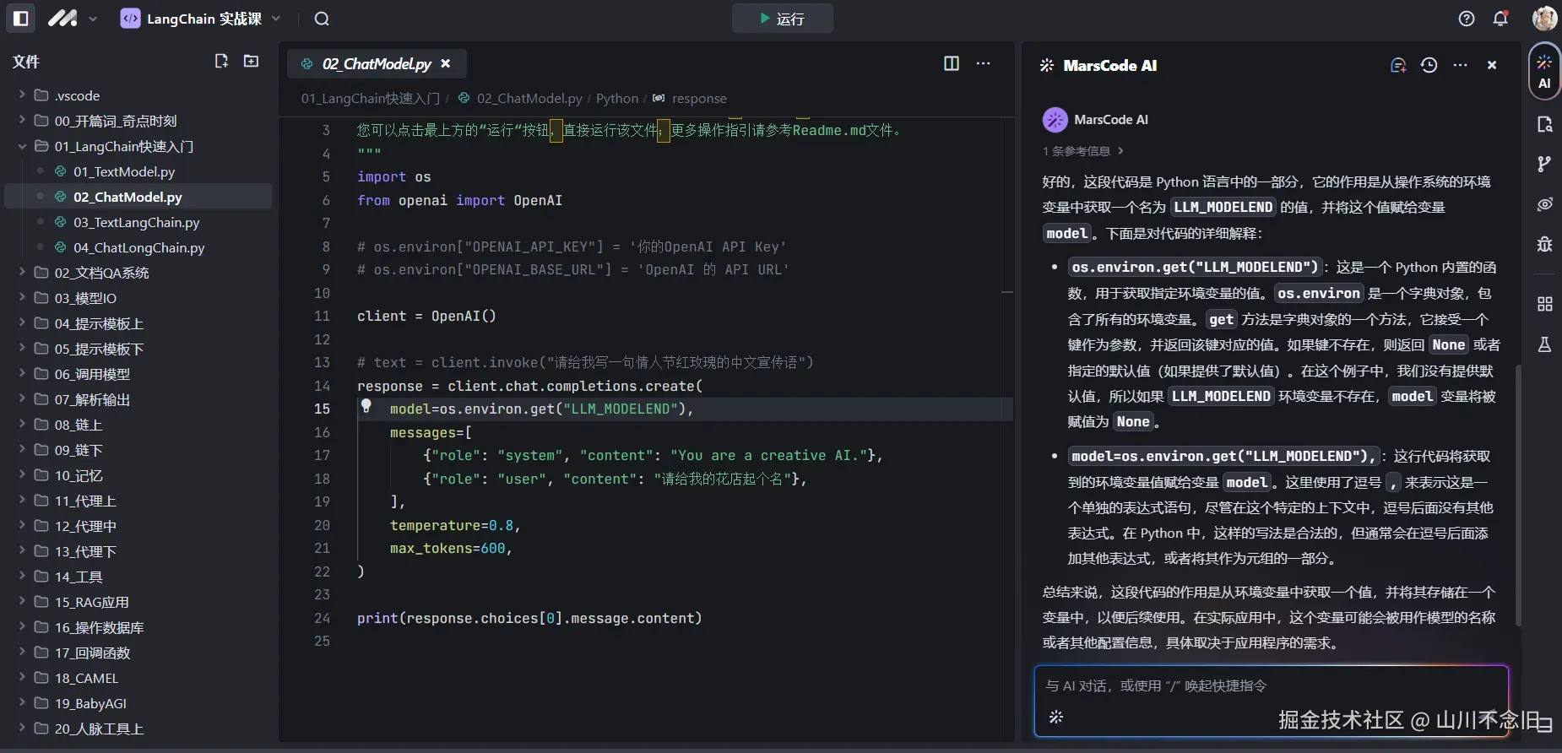Open the MarsCode logo menu
The image size is (1562, 753).
point(72,18)
